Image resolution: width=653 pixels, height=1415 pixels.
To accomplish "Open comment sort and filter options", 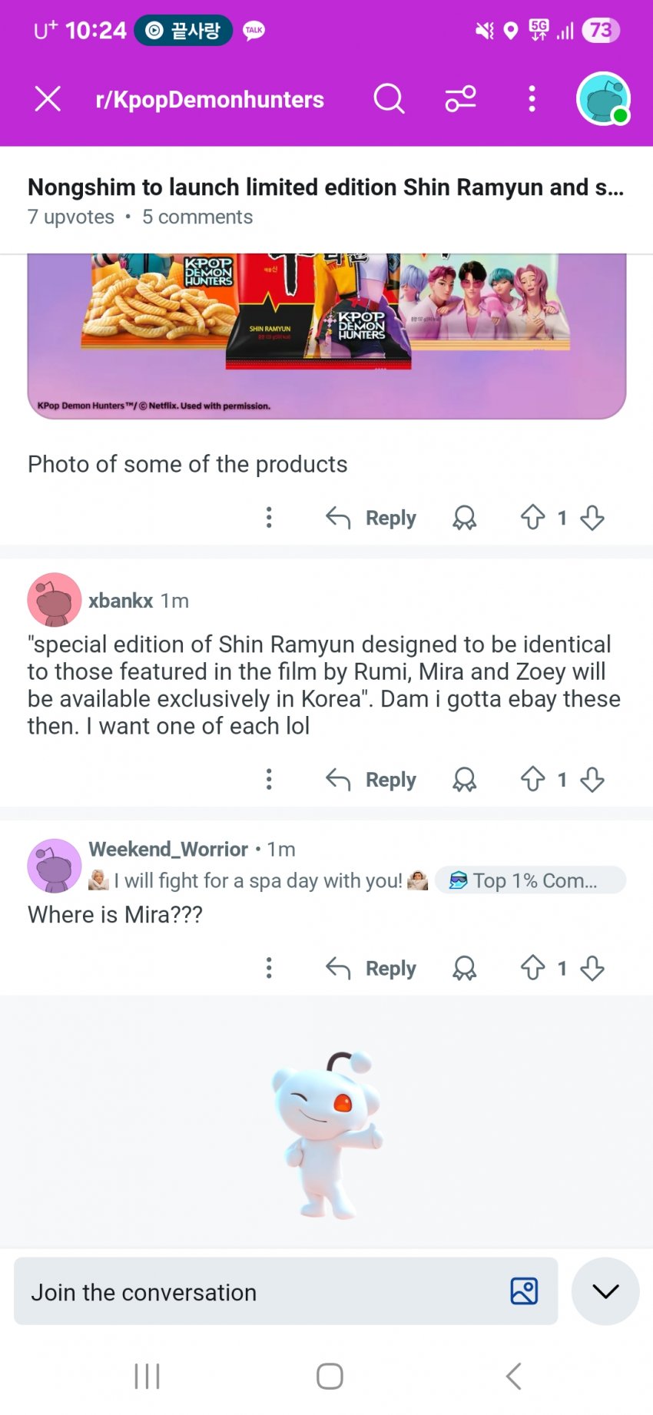I will pos(460,99).
